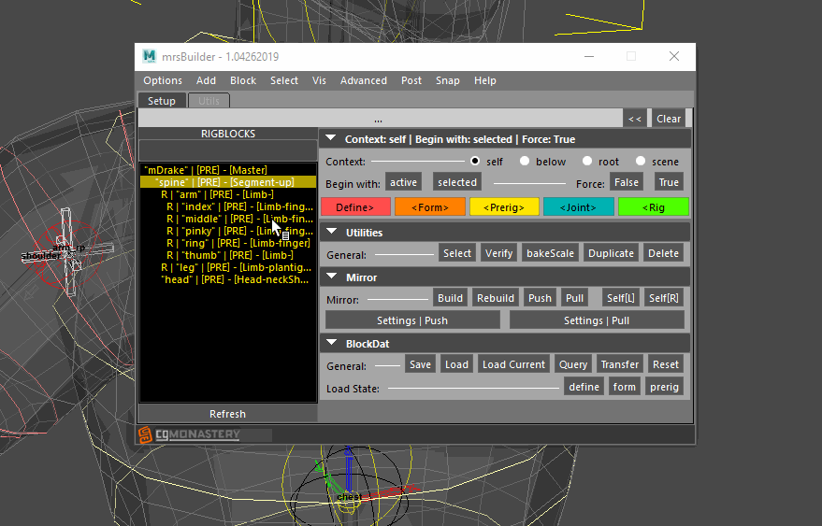
Task: Set Force to True
Action: coord(669,182)
